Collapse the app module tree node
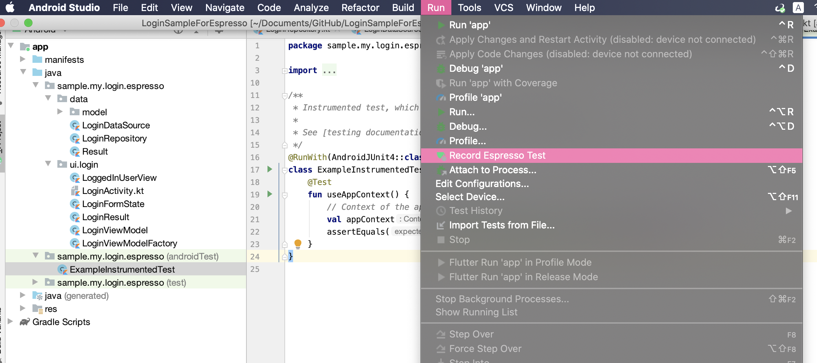The height and width of the screenshot is (363, 817). tap(11, 46)
